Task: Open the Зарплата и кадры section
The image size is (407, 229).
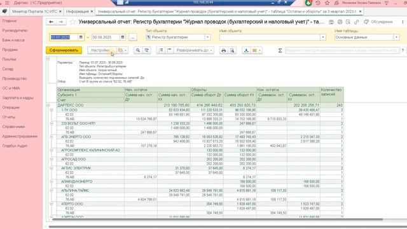Action: (18, 97)
